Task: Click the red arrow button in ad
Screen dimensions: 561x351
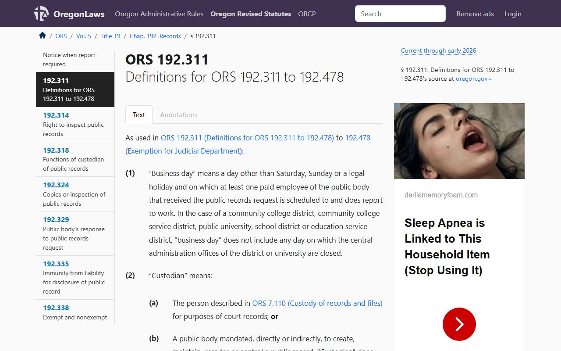Action: click(x=459, y=324)
